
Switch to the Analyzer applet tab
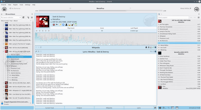point(79,108)
